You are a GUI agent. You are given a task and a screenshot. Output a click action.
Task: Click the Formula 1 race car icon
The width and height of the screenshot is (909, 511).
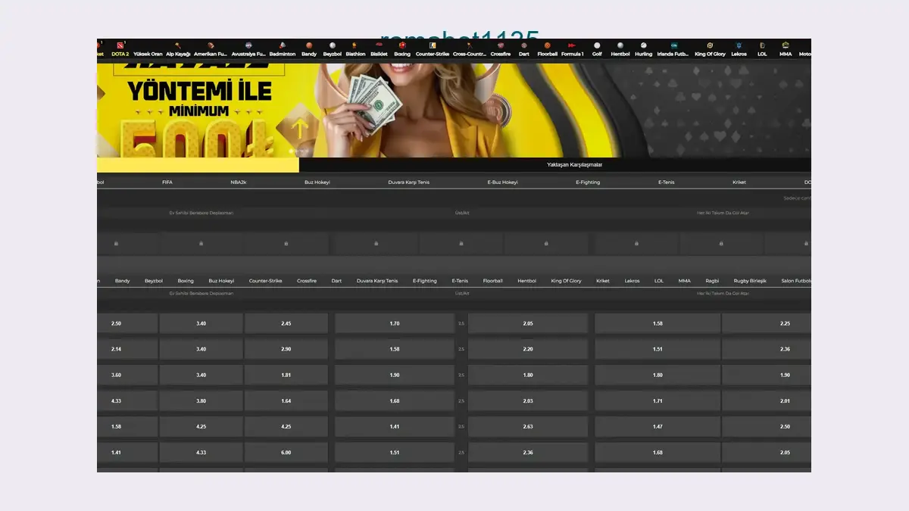point(572,46)
